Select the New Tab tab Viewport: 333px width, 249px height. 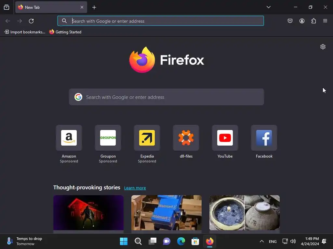(x=51, y=7)
